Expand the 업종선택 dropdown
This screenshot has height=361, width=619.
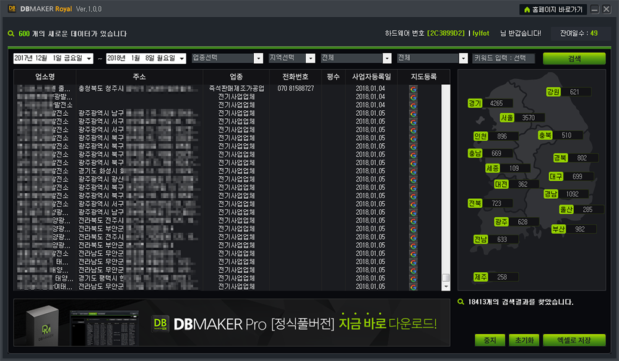(x=259, y=58)
